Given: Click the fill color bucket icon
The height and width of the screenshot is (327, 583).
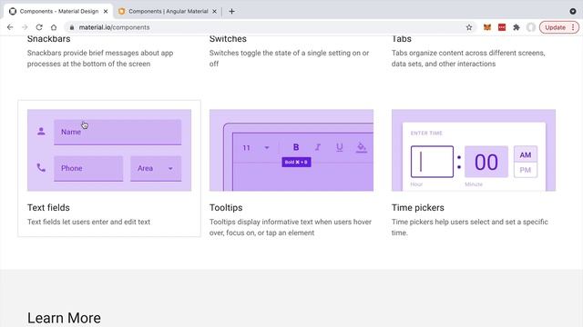Looking at the screenshot, I should pyautogui.click(x=361, y=147).
